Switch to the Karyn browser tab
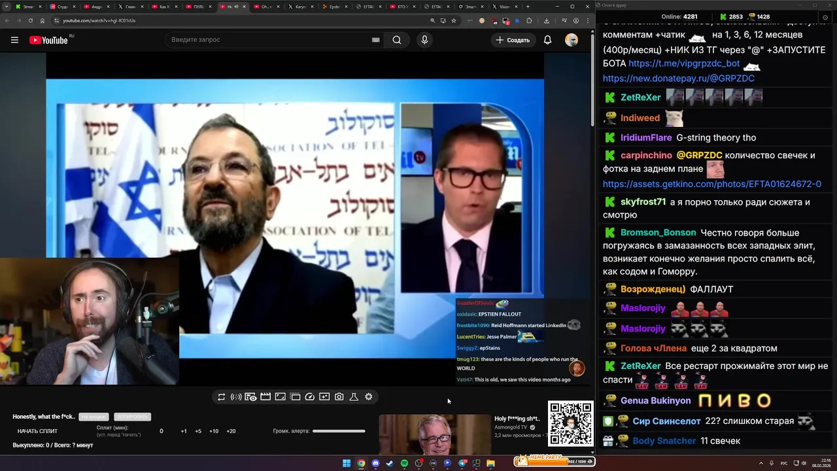The image size is (837, 471). (x=301, y=7)
